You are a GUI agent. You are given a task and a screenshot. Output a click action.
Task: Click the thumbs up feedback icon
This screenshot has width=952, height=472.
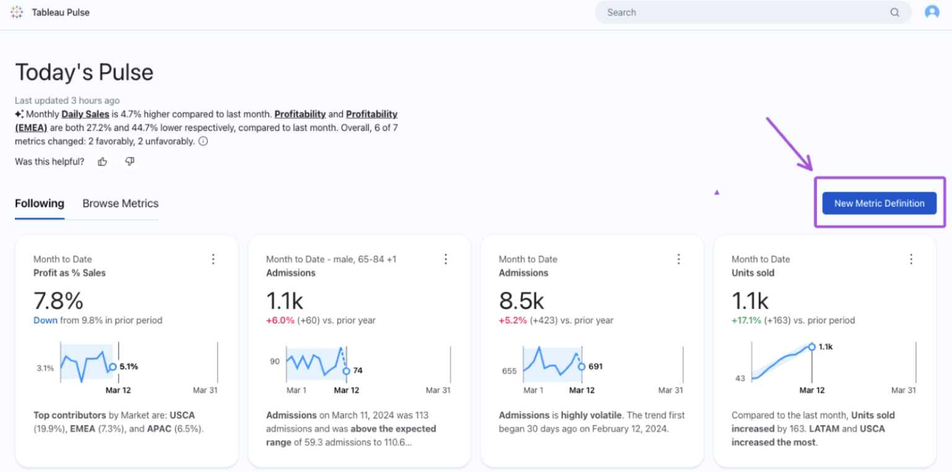click(102, 162)
